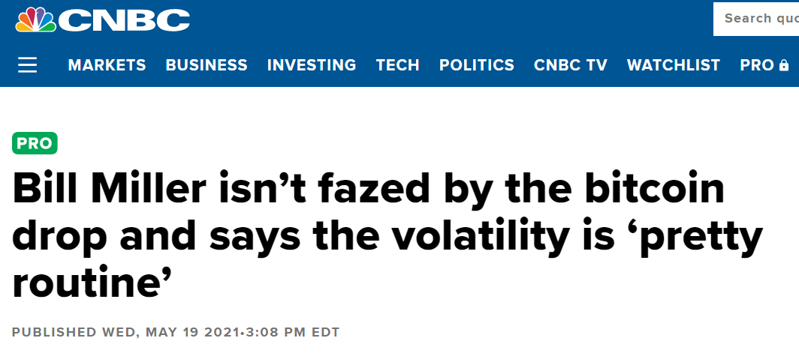Click the green PRO badge above headline
Image resolution: width=799 pixels, height=359 pixels.
click(x=35, y=143)
